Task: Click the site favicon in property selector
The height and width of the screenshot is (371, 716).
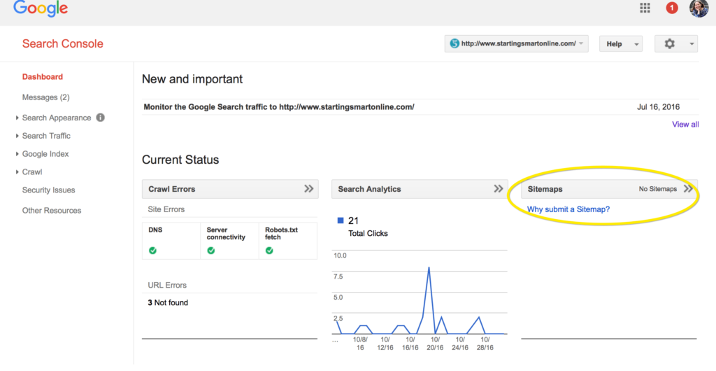Action: [x=454, y=44]
